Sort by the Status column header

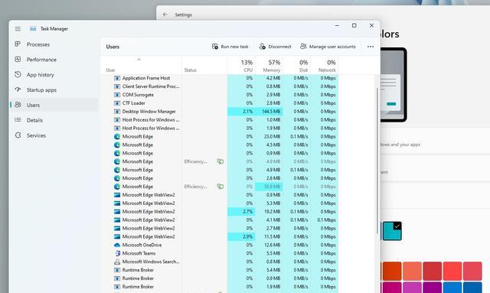[204, 66]
